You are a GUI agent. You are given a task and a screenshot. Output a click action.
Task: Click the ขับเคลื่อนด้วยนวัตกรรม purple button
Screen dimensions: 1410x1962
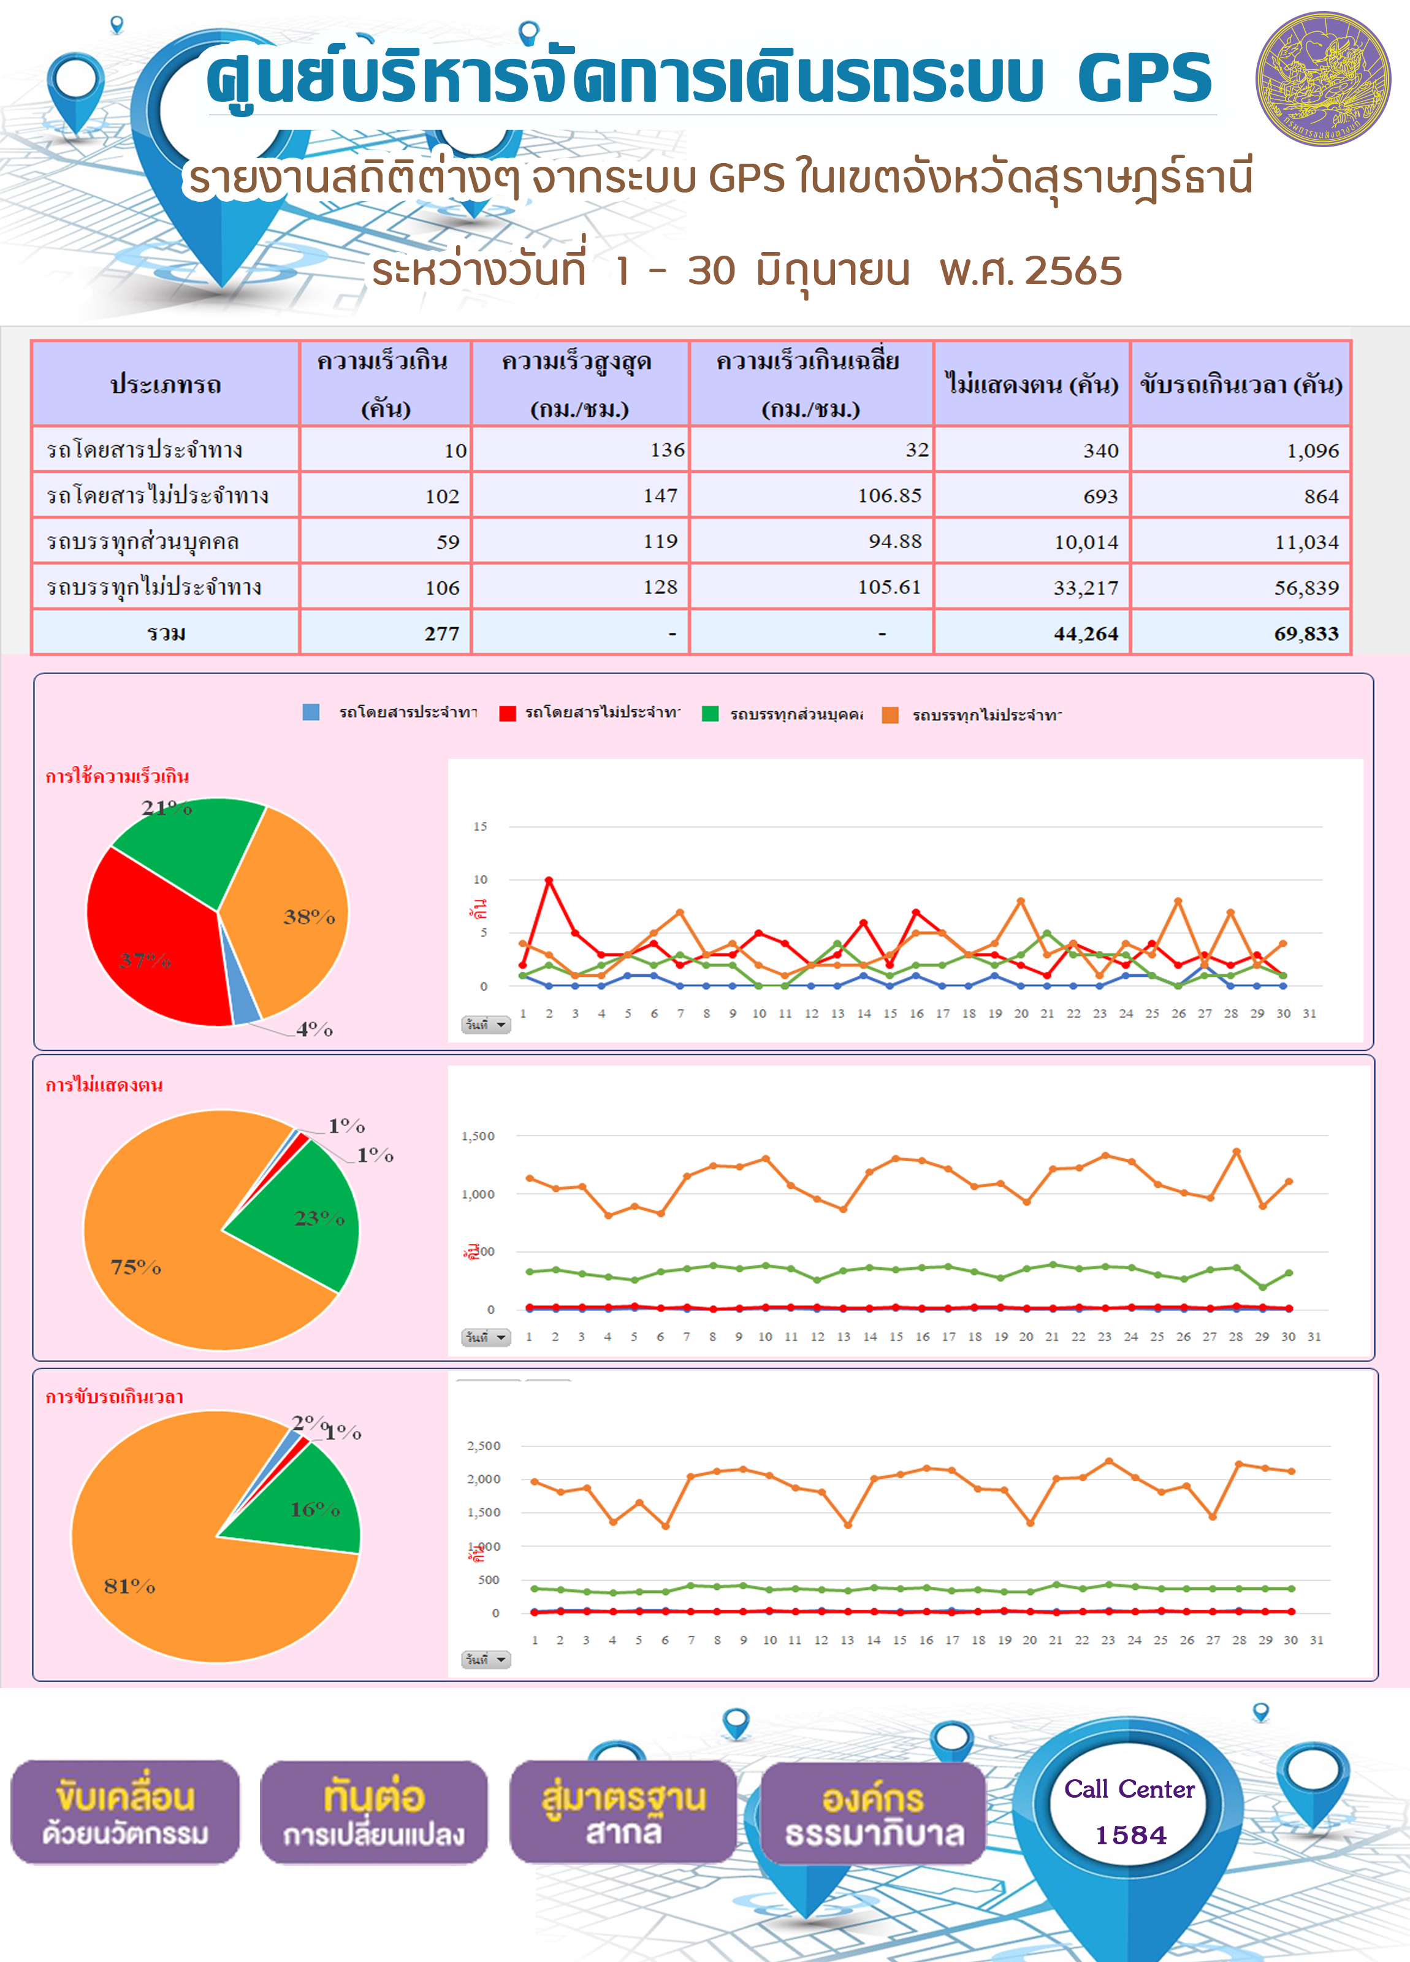124,1811
